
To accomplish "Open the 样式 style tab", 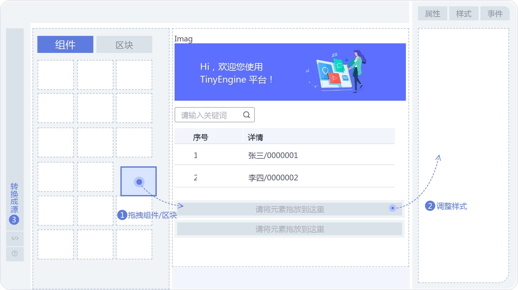I will 464,14.
